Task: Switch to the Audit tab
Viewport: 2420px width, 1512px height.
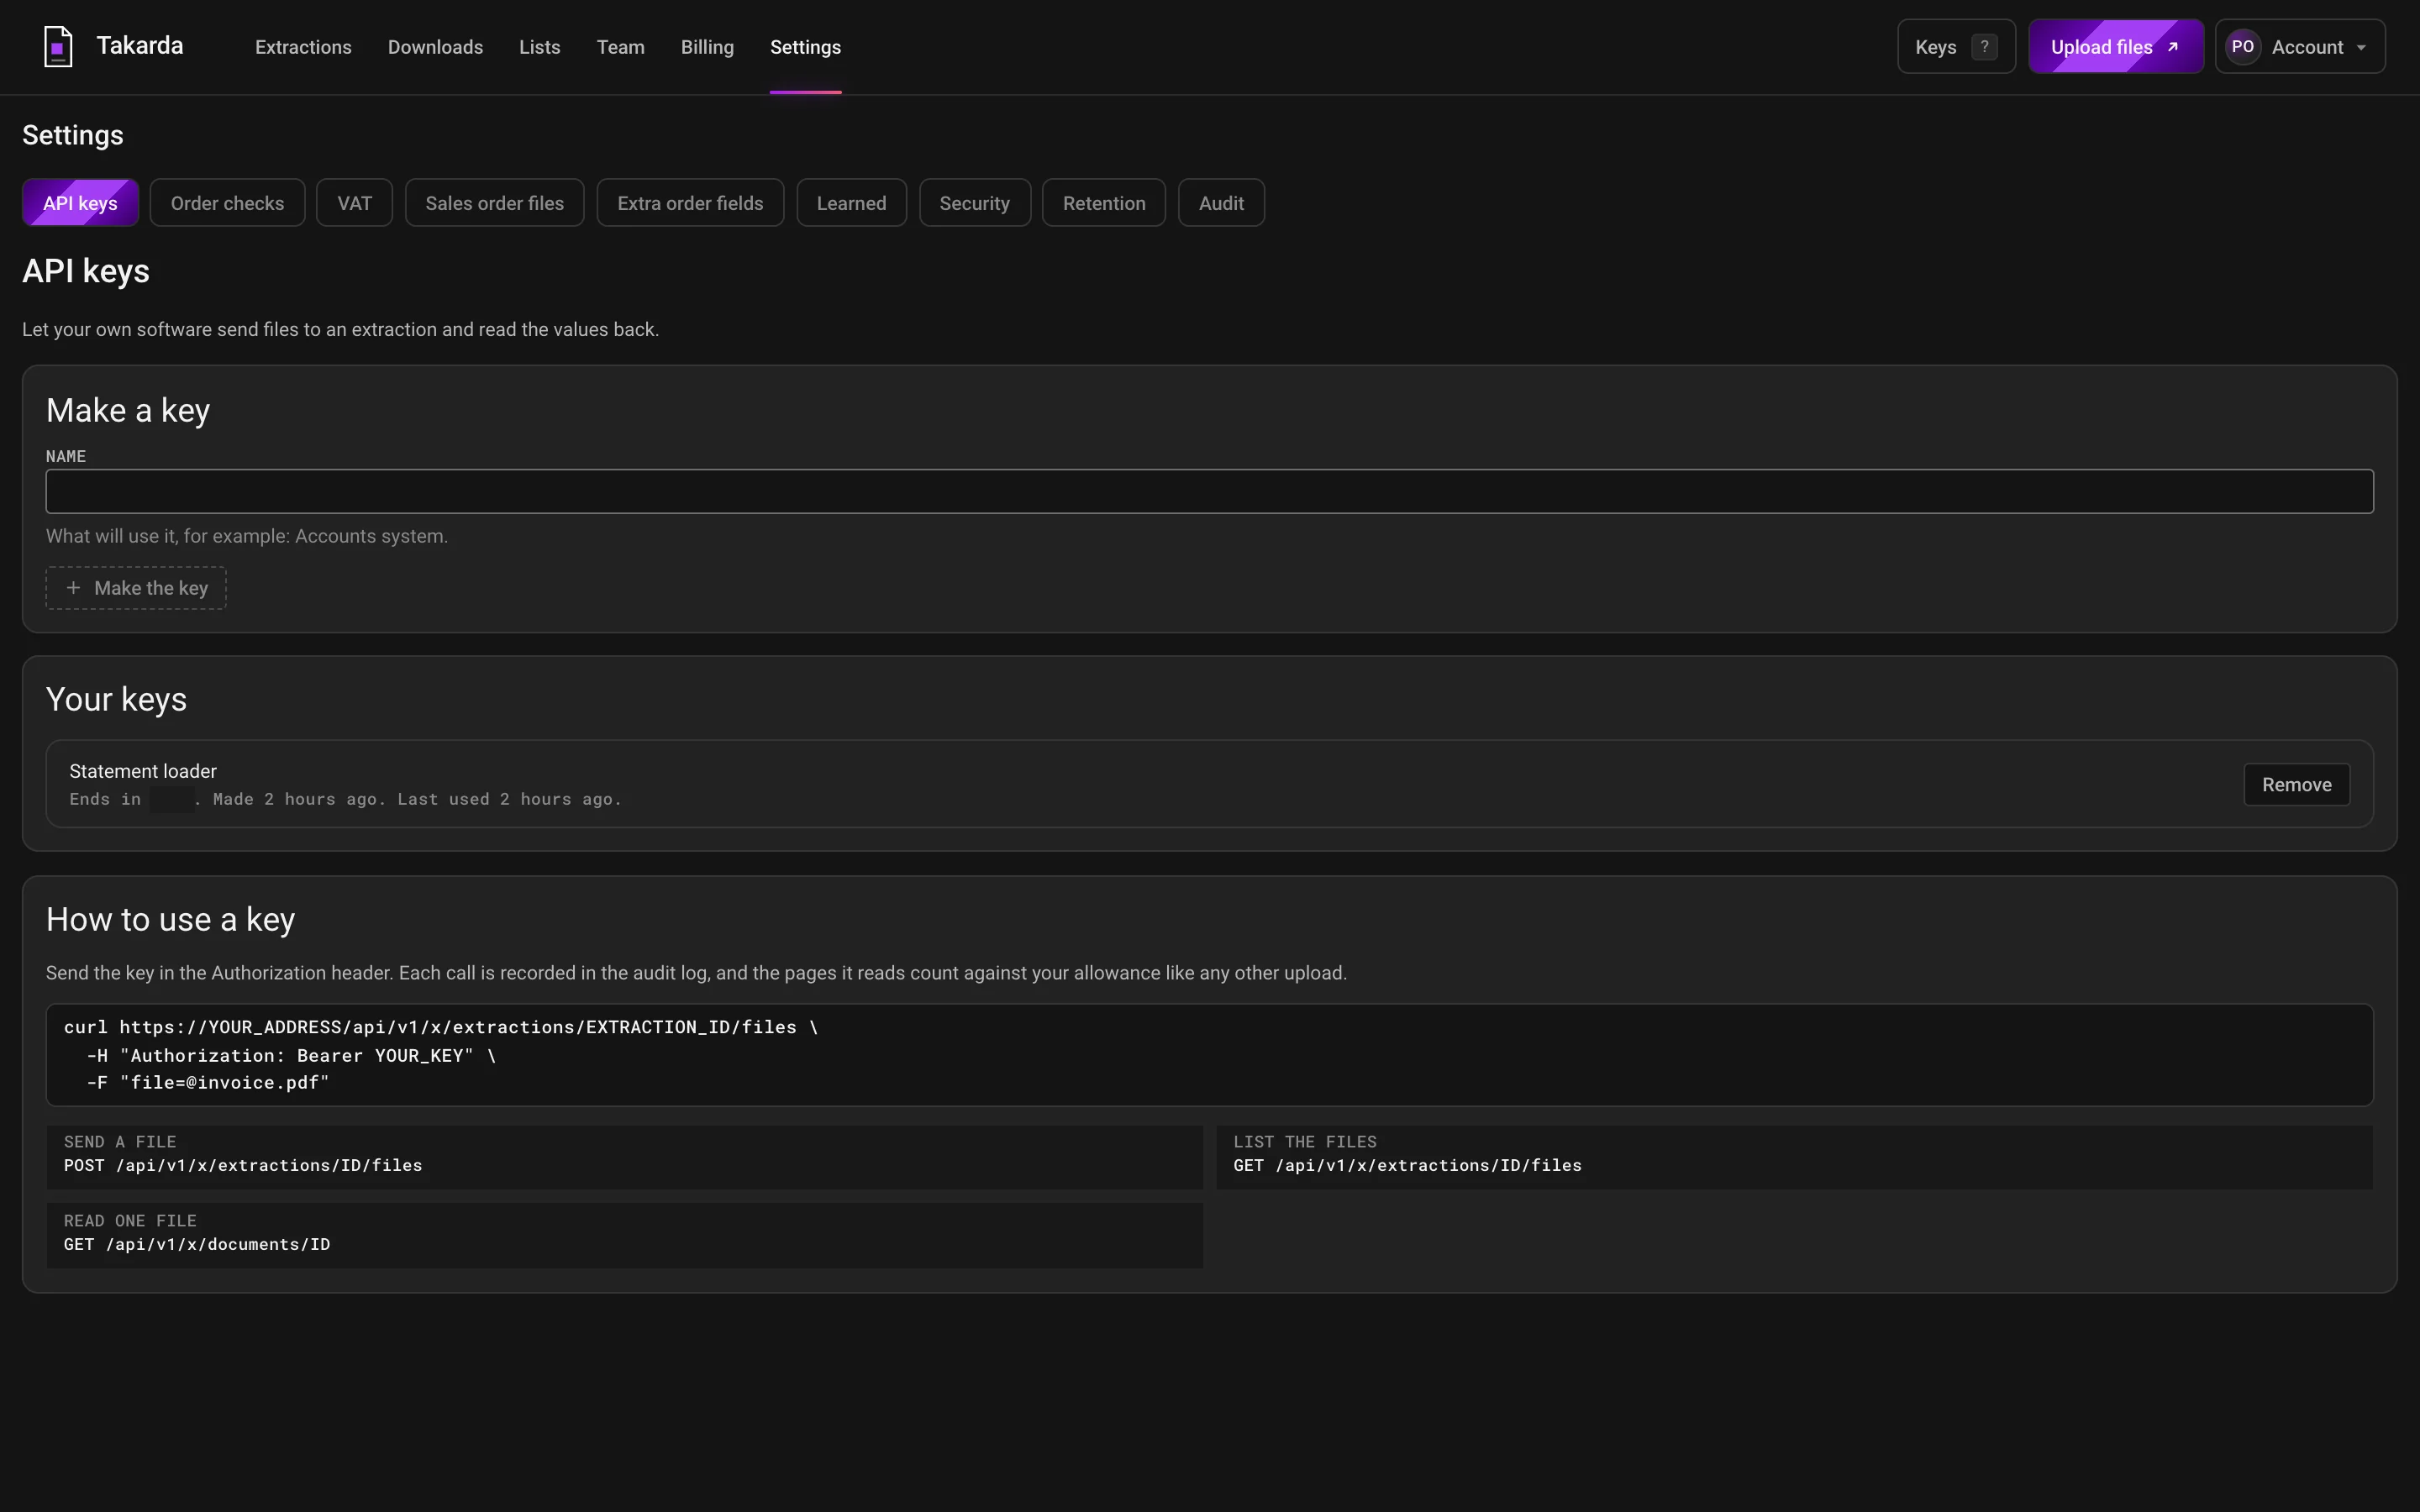Action: 1221,203
